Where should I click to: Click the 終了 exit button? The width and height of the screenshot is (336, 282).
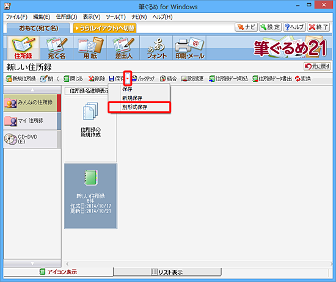(318, 27)
